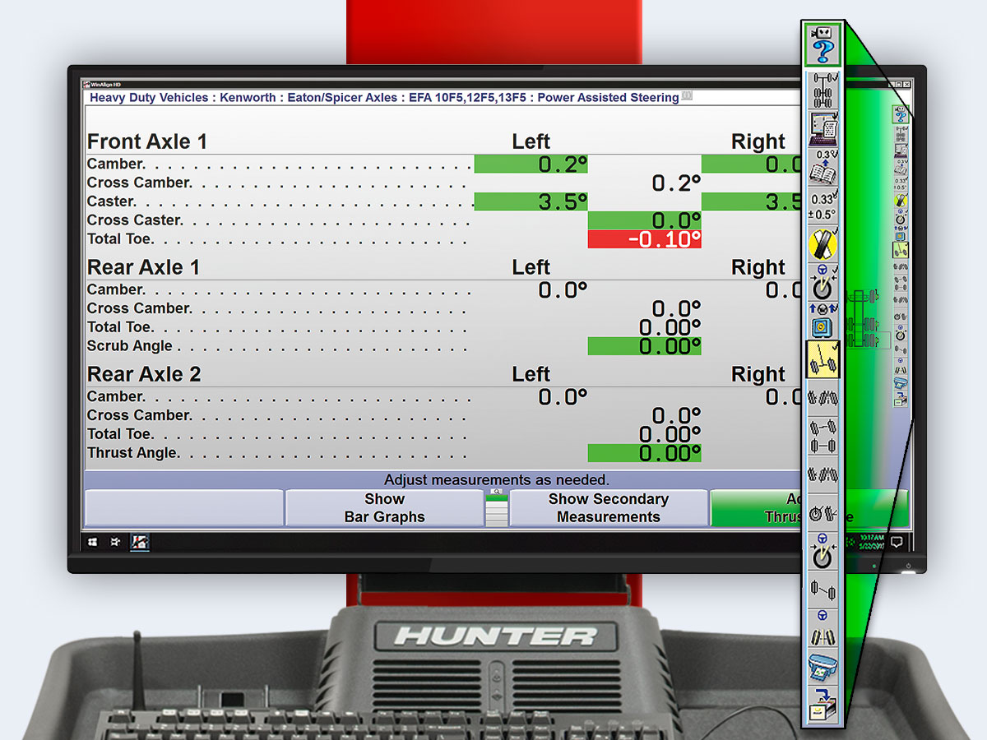The width and height of the screenshot is (987, 740).
Task: Click the two linked wheels icon
Action: 822,590
